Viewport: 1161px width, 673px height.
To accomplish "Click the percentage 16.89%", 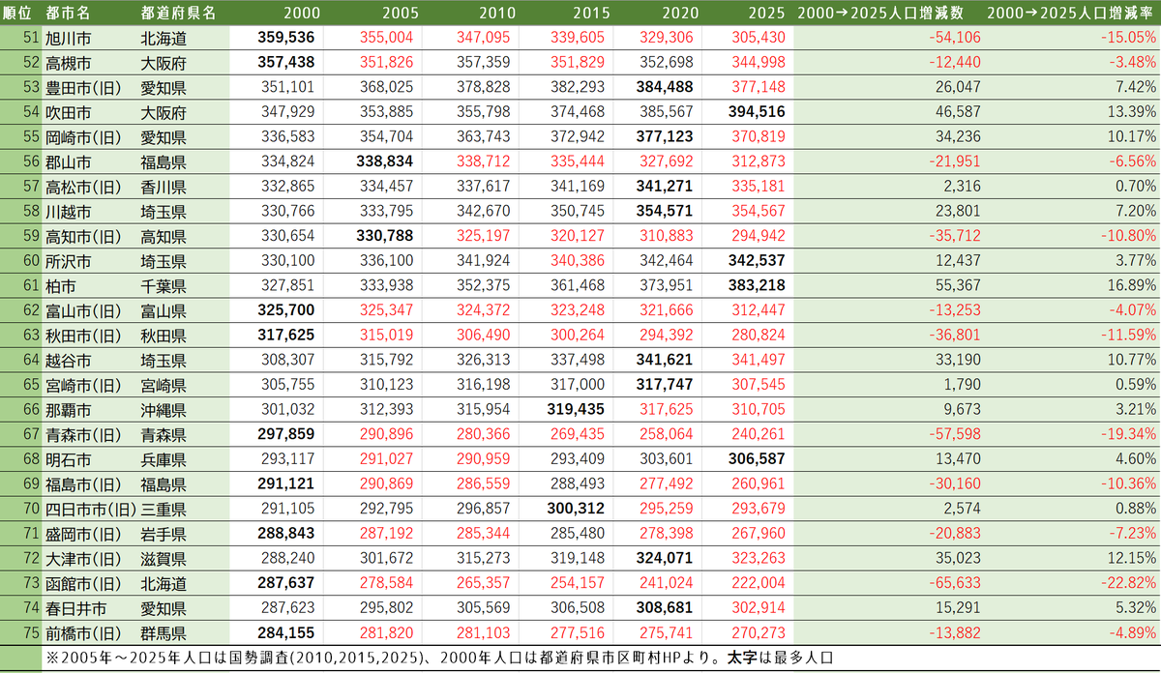I will [x=1130, y=285].
